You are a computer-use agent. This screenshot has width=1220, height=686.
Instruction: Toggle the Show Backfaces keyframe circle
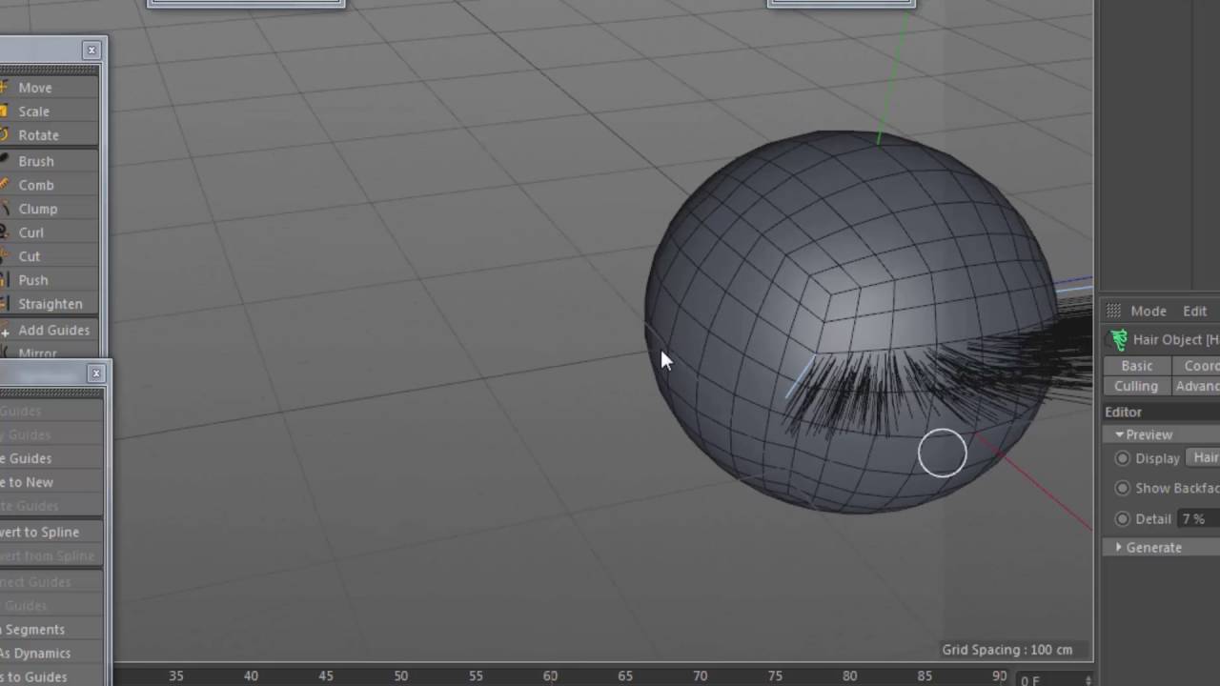(x=1122, y=488)
